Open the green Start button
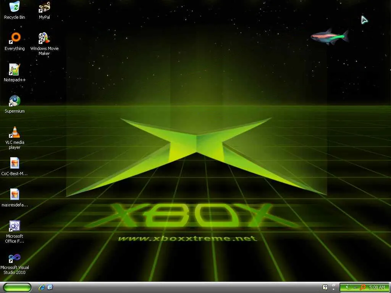 [17, 287]
